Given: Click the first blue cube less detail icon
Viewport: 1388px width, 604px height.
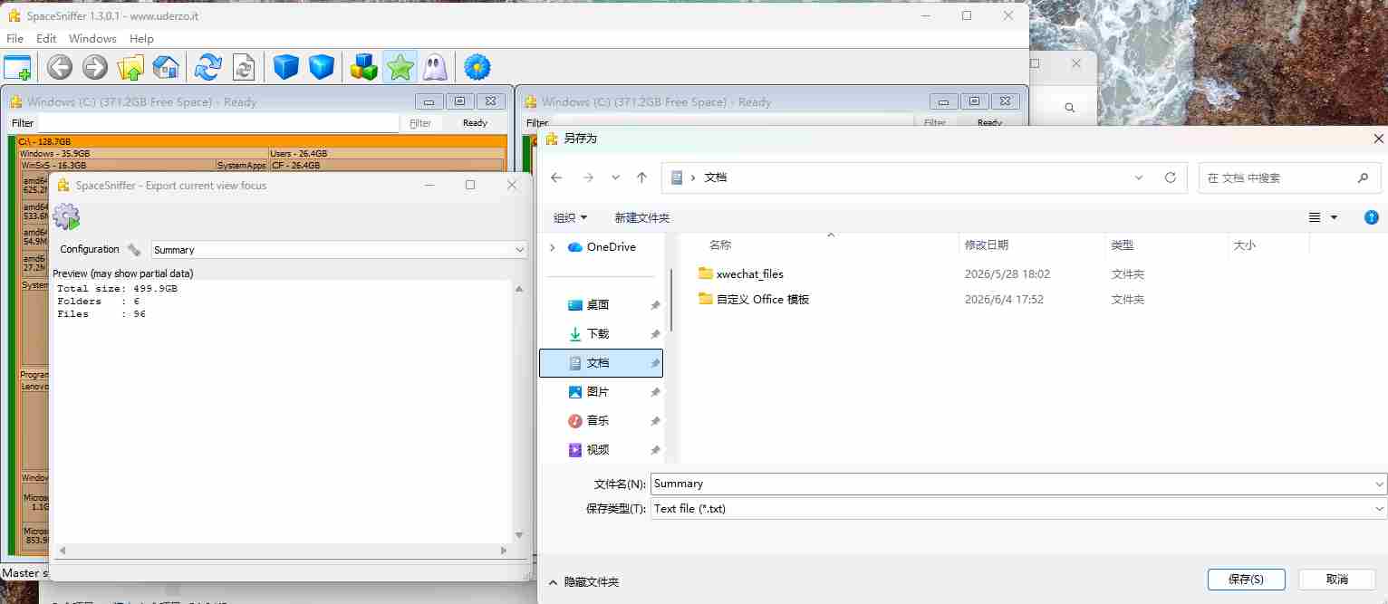Looking at the screenshot, I should pyautogui.click(x=286, y=67).
